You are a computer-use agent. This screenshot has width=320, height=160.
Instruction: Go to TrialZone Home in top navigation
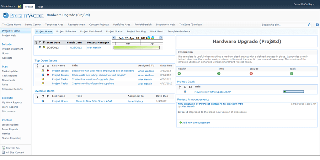pyautogui.click(x=11, y=25)
